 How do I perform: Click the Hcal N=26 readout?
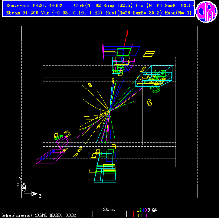click(134, 13)
